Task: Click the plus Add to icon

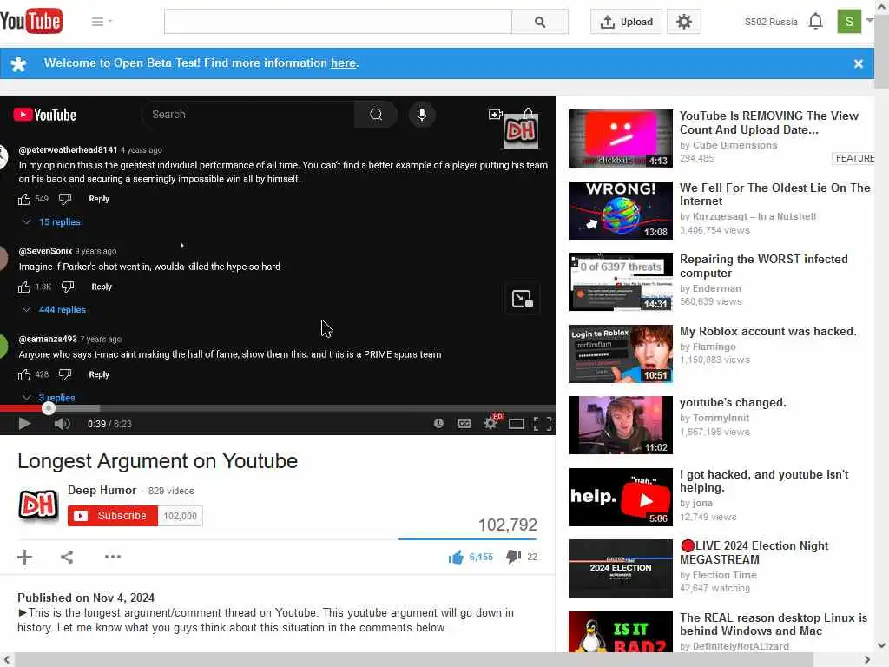Action: pyautogui.click(x=25, y=557)
